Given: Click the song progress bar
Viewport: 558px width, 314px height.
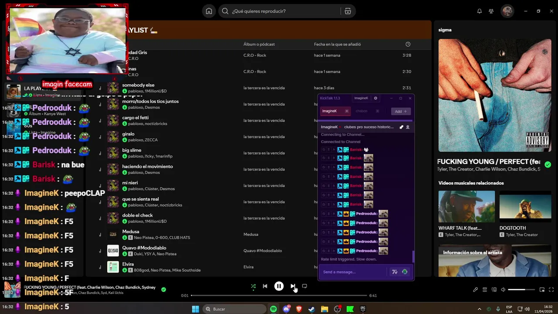Looking at the screenshot, I should (x=279, y=296).
